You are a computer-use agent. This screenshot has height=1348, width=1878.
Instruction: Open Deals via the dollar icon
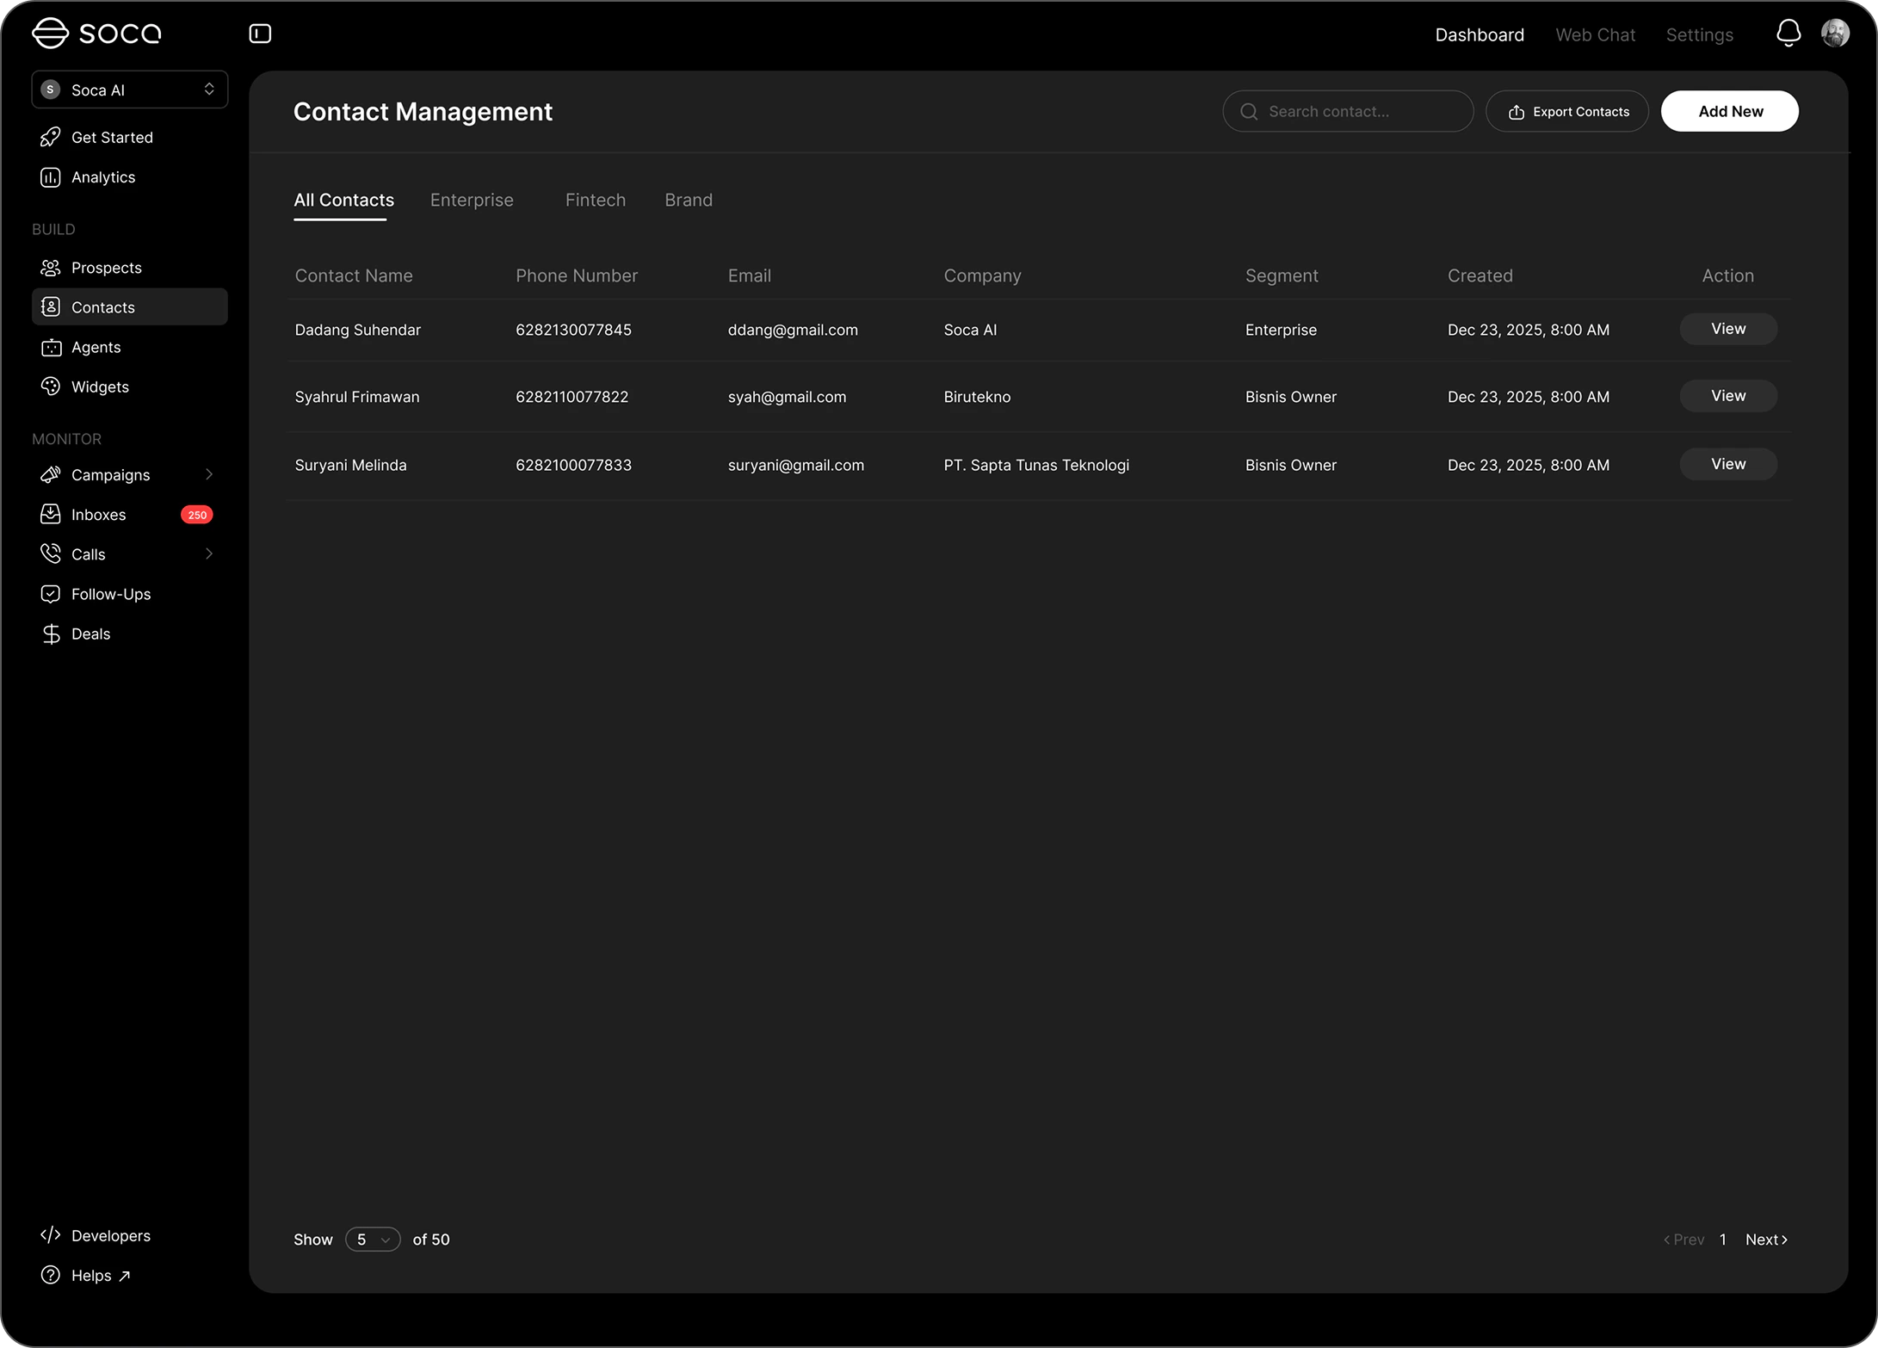click(51, 634)
